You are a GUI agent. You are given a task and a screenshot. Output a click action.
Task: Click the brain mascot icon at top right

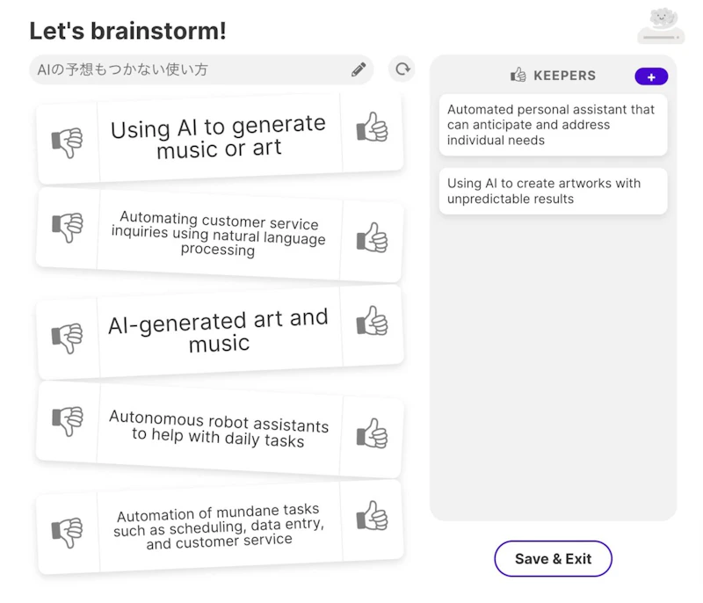[661, 25]
